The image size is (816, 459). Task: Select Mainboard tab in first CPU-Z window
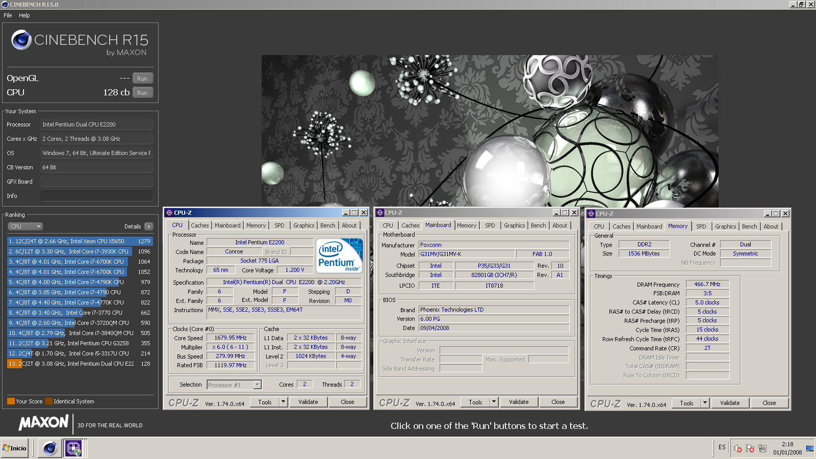[227, 225]
